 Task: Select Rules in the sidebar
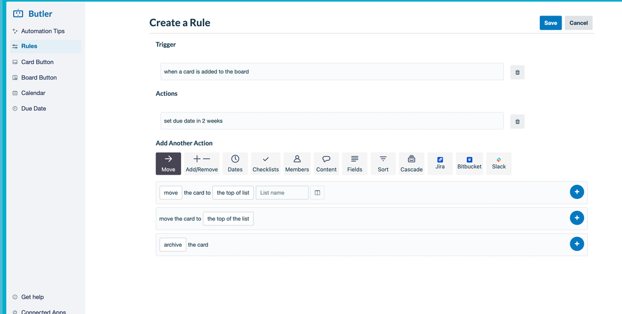coord(45,46)
